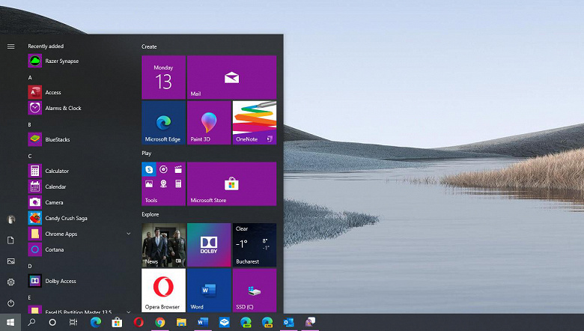Select the Calculator entry in app list
Image resolution: width=584 pixels, height=331 pixels.
point(79,171)
